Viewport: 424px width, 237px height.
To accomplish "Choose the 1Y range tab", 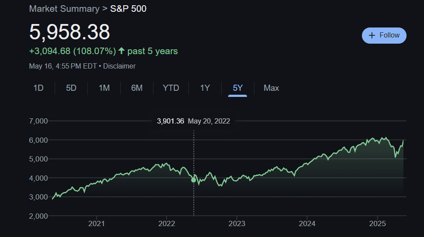I will (205, 88).
